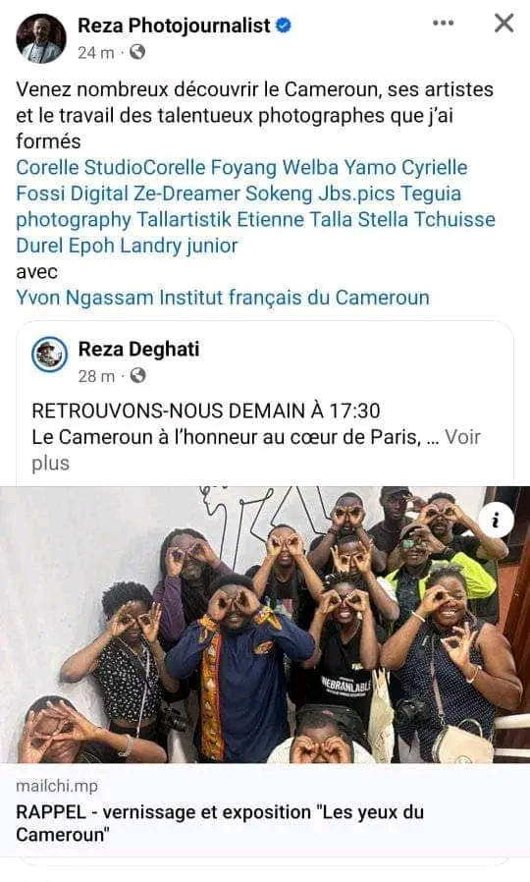This screenshot has width=530, height=882.
Task: Open the Reza Deghati profile name
Action: (138, 349)
